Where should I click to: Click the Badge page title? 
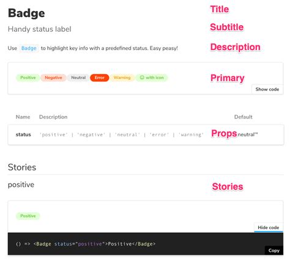coord(26,13)
